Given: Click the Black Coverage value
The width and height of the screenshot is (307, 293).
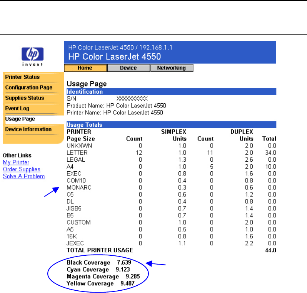Looking at the screenshot, I should [124, 262].
